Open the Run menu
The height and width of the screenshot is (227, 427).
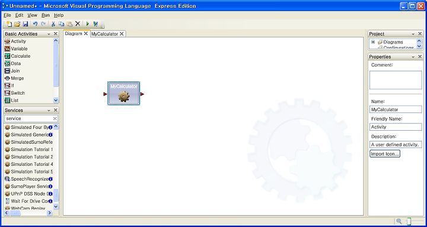[x=46, y=15]
